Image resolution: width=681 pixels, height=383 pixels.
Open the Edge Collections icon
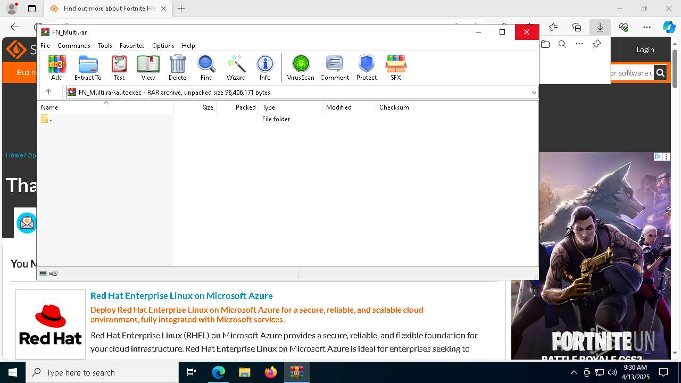tap(577, 27)
